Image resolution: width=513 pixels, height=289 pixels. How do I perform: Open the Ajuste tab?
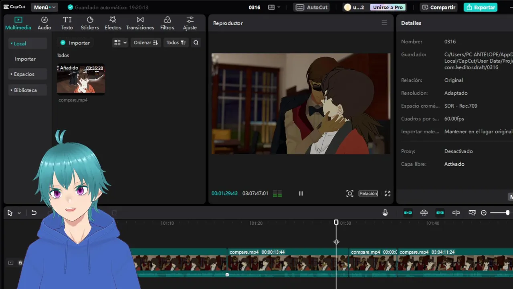(x=190, y=23)
